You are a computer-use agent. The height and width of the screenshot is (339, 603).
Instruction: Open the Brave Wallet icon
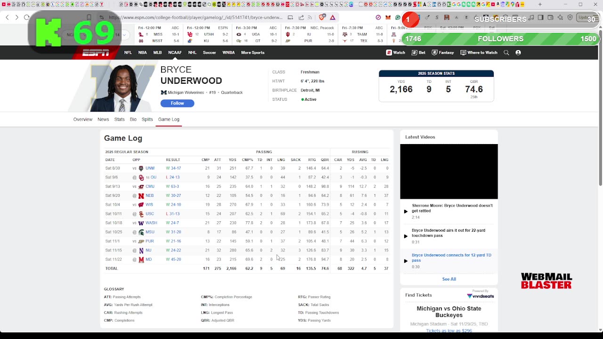tap(550, 17)
